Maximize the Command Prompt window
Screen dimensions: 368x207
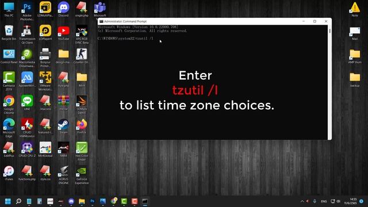pyautogui.click(x=315, y=21)
